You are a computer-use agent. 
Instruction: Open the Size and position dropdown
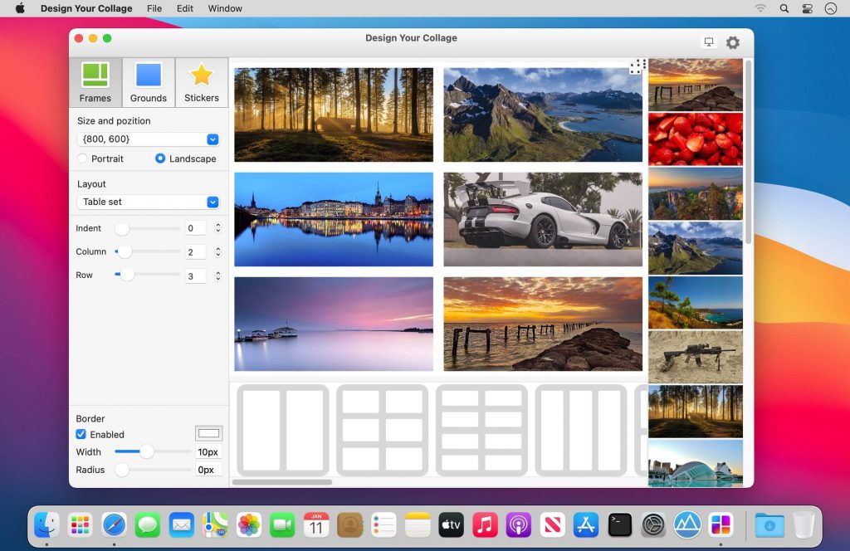[213, 139]
